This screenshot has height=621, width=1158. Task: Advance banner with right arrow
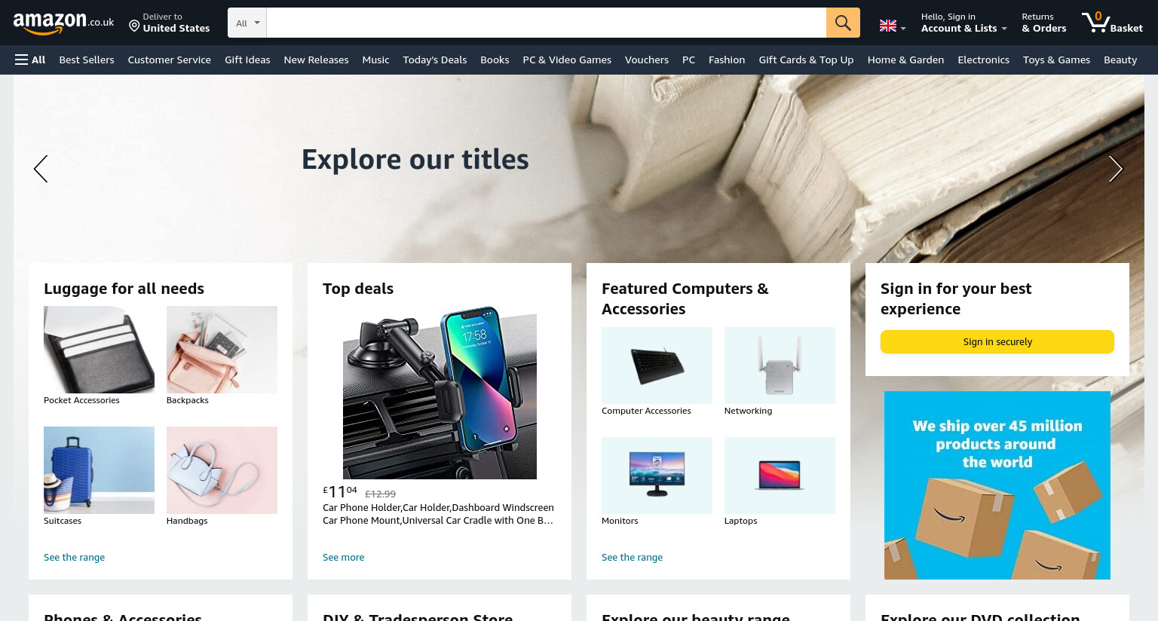[1116, 169]
